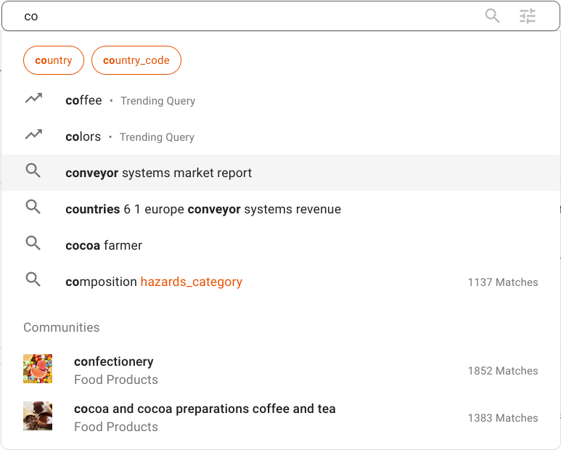Select the country filter chip
The height and width of the screenshot is (450, 561).
point(54,60)
